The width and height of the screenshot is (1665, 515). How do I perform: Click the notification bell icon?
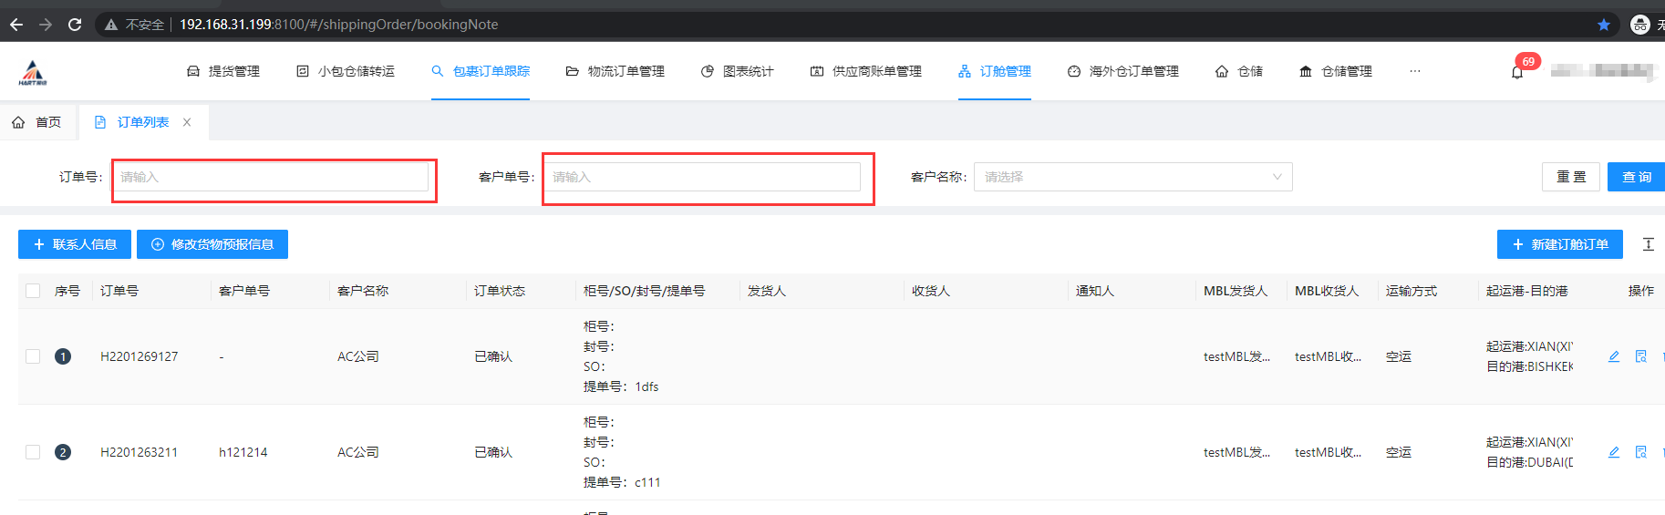[1517, 72]
